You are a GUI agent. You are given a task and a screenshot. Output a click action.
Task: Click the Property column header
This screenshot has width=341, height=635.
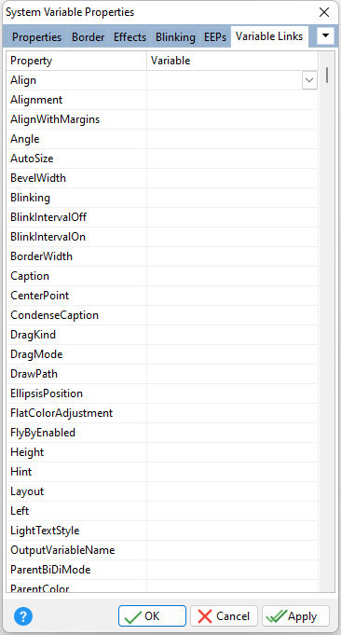click(76, 61)
